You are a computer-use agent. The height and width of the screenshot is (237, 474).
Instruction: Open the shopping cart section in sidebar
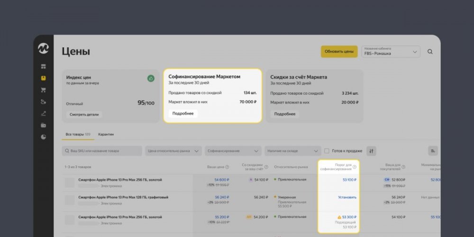(44, 90)
